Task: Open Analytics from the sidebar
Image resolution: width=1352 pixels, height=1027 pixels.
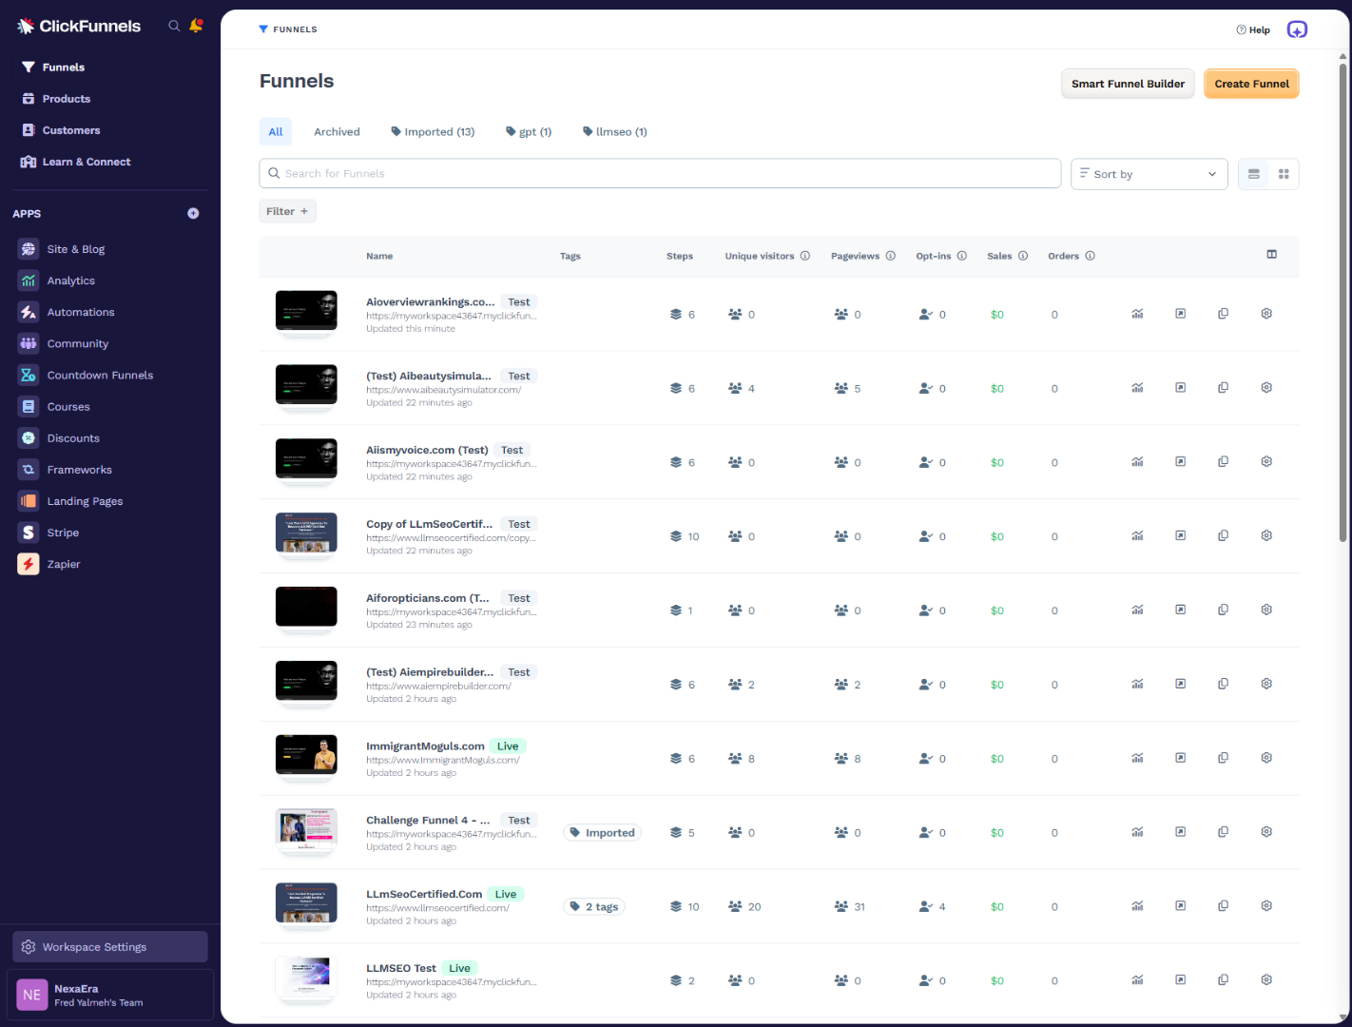Action: tap(71, 280)
